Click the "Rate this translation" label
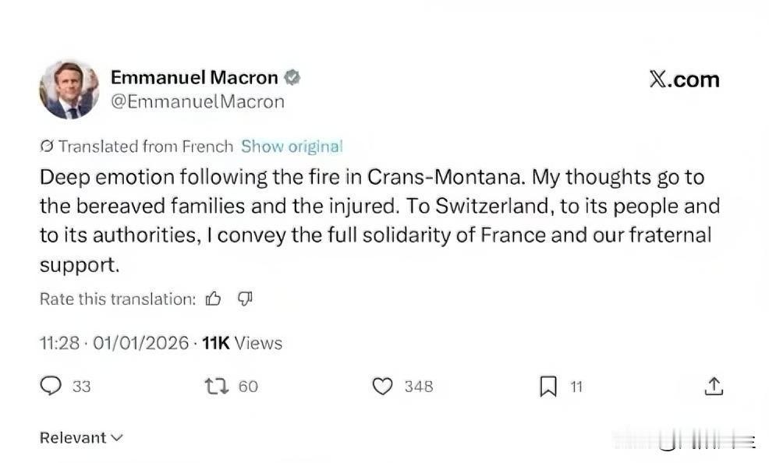 click(x=117, y=299)
